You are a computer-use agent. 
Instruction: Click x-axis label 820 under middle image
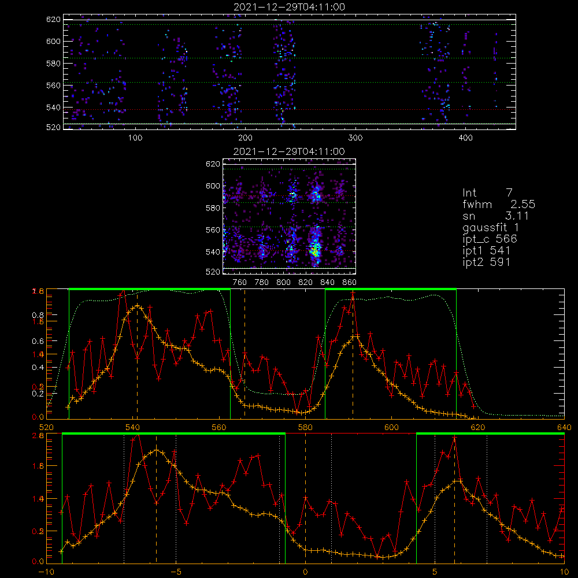click(306, 283)
